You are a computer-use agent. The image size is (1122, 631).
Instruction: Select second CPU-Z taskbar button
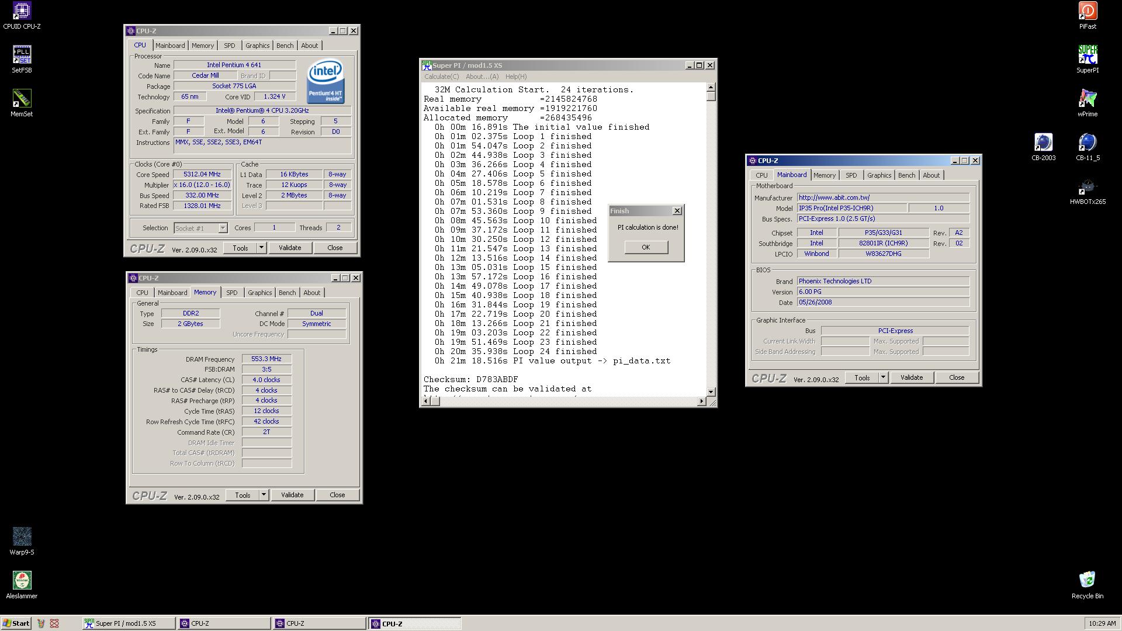(x=320, y=623)
